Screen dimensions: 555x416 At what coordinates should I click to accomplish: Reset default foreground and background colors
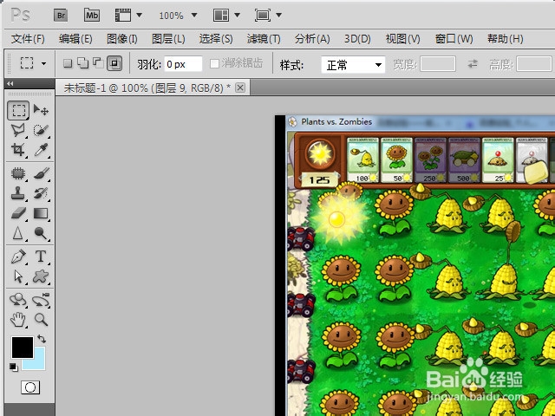click(x=14, y=367)
